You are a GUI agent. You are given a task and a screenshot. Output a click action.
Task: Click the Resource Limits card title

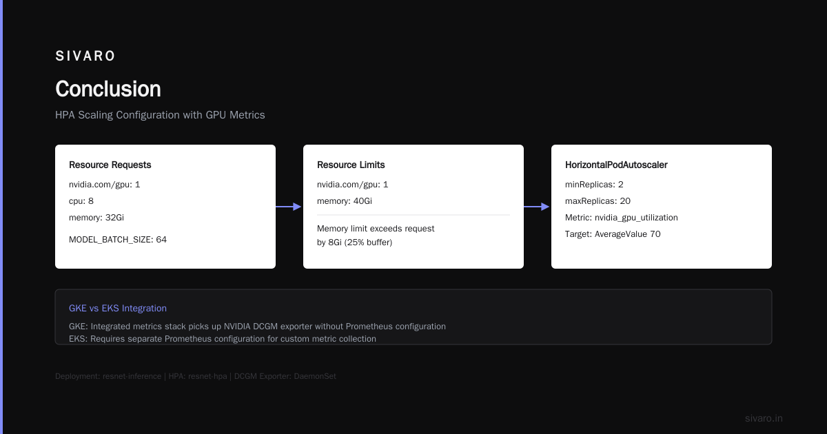[x=351, y=165]
